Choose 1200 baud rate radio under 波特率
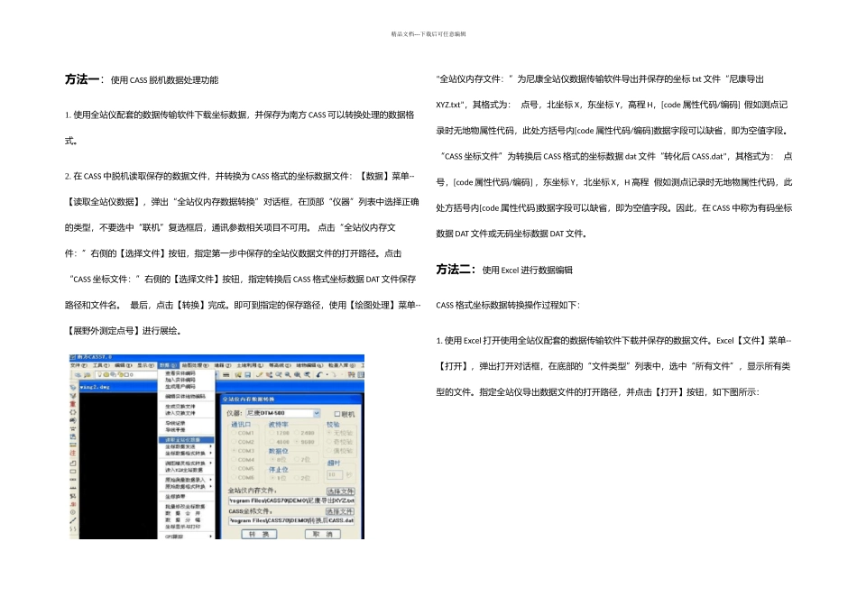857x606 pixels. click(x=272, y=432)
